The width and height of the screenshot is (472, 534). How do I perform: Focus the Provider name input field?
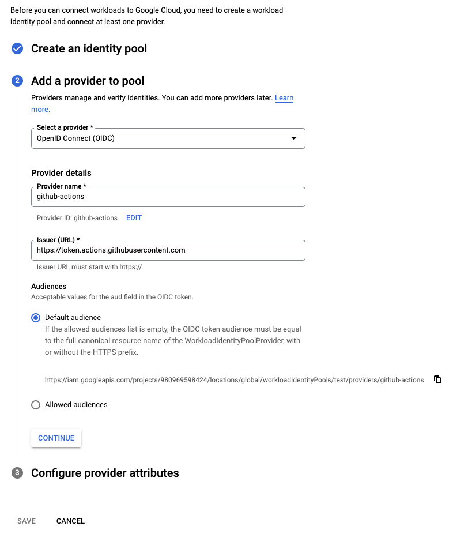(168, 197)
